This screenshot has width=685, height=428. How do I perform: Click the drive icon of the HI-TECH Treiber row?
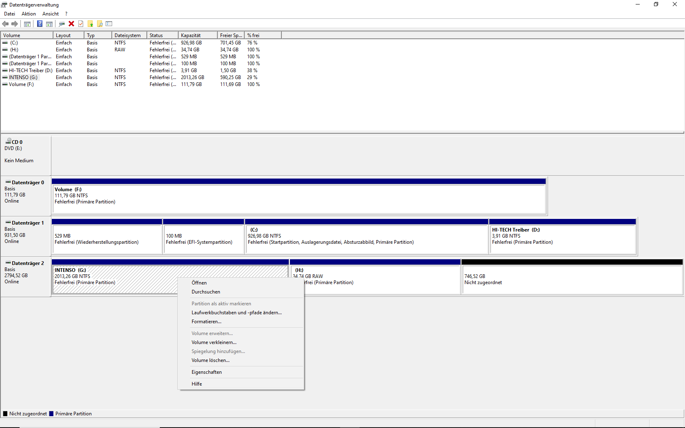pos(5,71)
